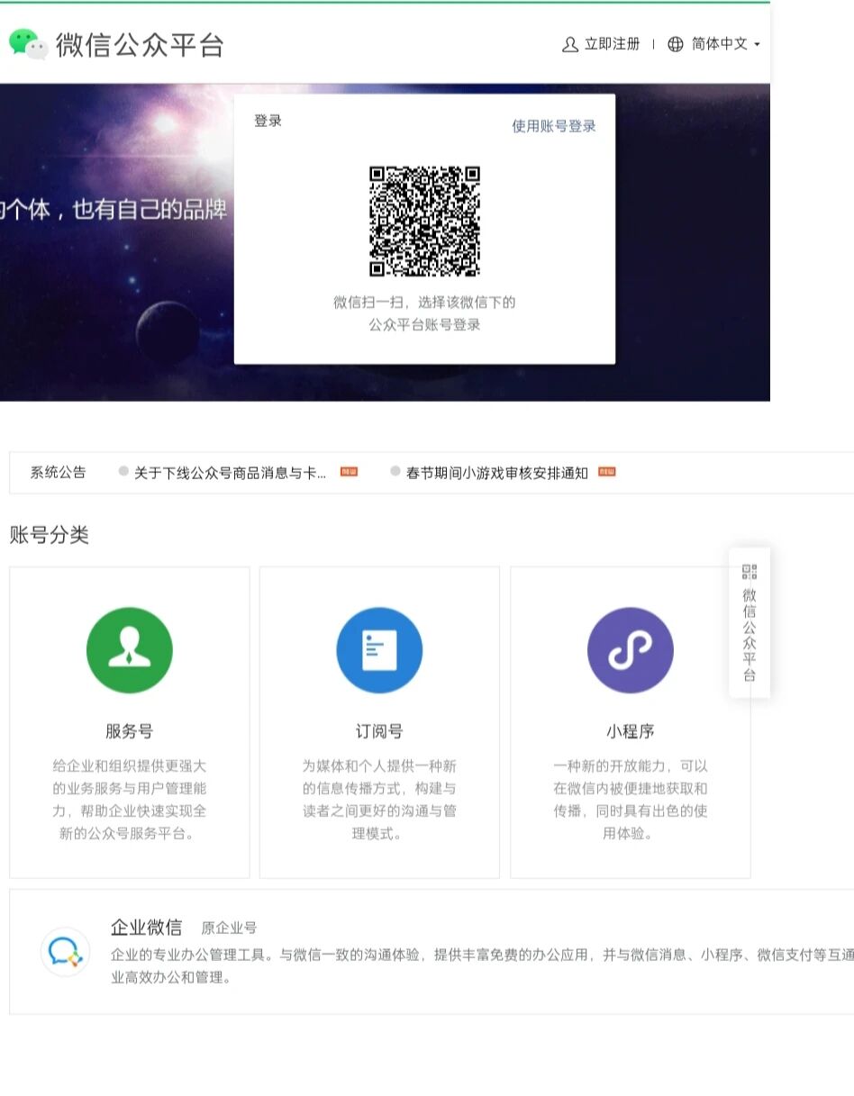Screen dimensions: 854x1096
Task: Select the 服务号 title text
Action: pyautogui.click(x=129, y=730)
